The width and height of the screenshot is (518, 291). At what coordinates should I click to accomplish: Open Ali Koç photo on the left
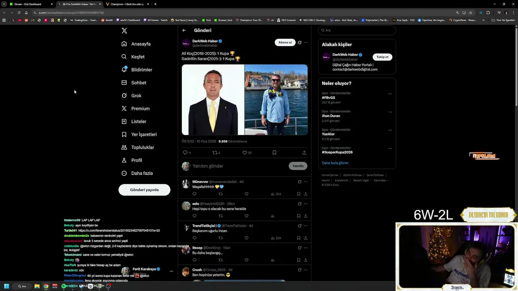tap(213, 100)
